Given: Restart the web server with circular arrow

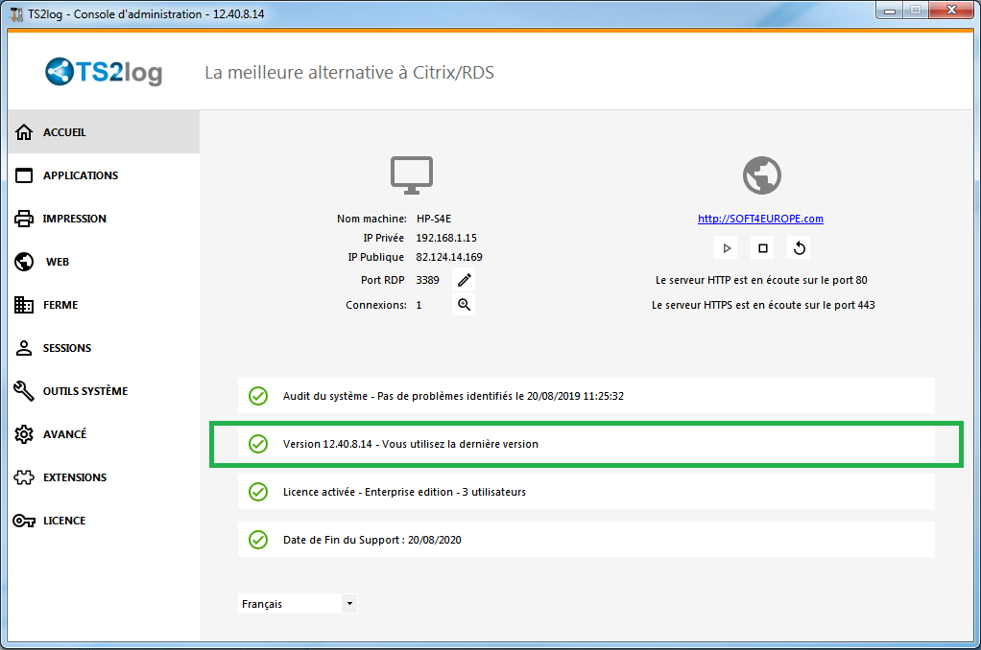Looking at the screenshot, I should [799, 248].
